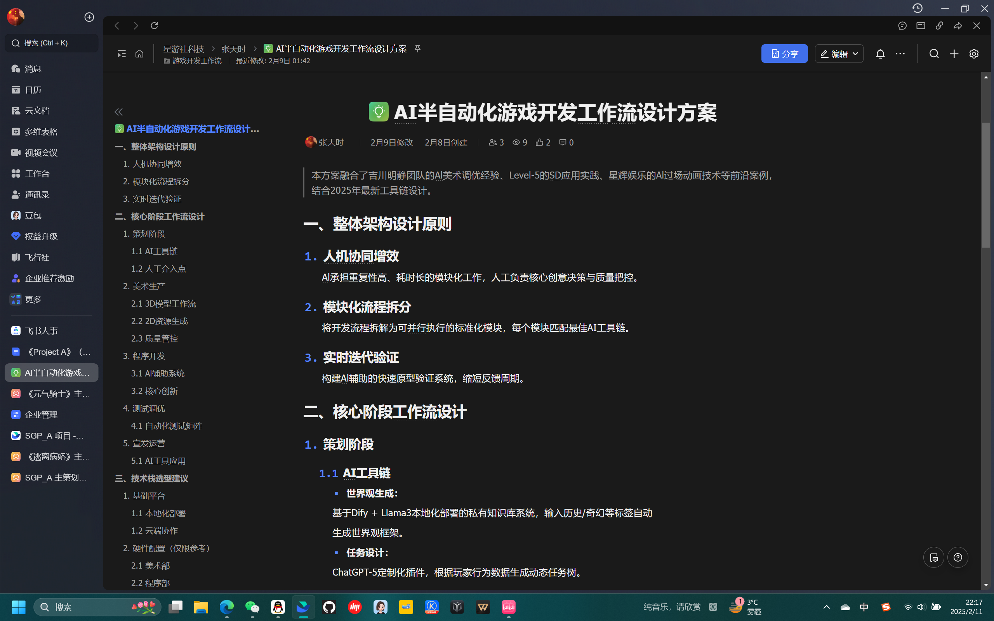Viewport: 994px width, 621px height.
Task: Open the help question mark button
Action: tap(958, 557)
